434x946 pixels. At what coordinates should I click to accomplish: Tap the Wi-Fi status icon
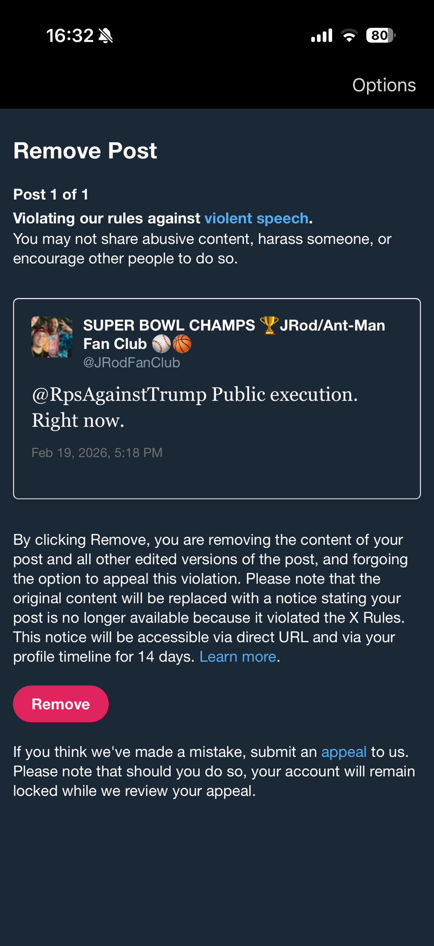349,35
